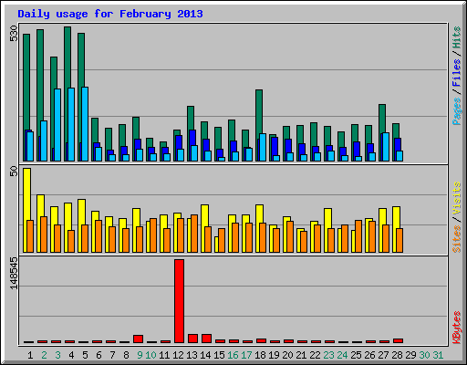The width and height of the screenshot is (467, 365).
Task: Click day 5 on the x-axis
Action: pos(85,355)
